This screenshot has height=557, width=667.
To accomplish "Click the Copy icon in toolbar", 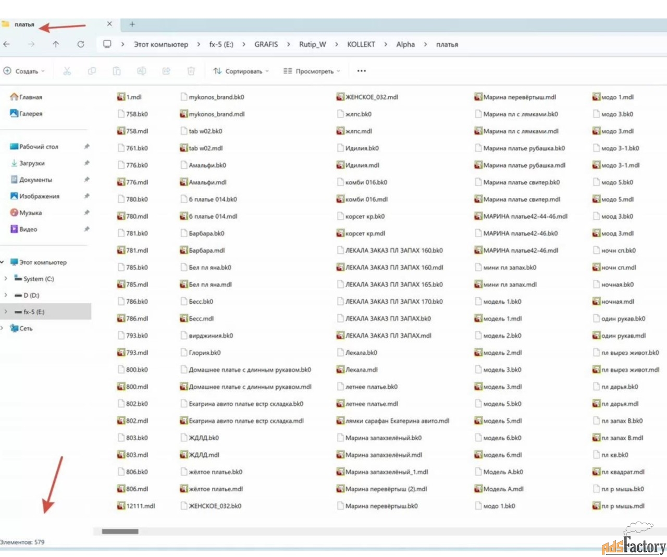I will point(92,71).
